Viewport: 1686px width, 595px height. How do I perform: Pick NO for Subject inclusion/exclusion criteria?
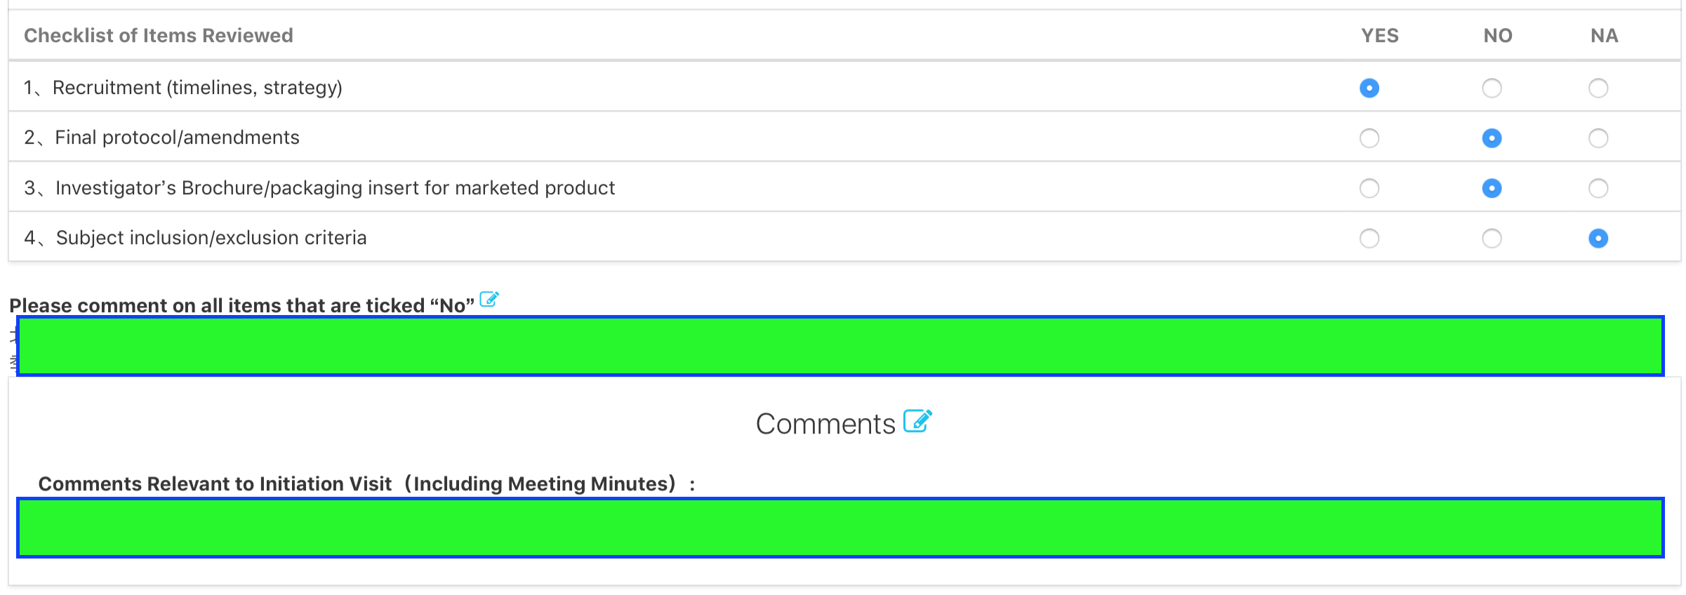[1491, 239]
